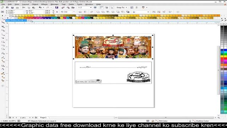Image resolution: width=227 pixels, height=128 pixels.
Task: Open the File menu
Action: [3, 4]
